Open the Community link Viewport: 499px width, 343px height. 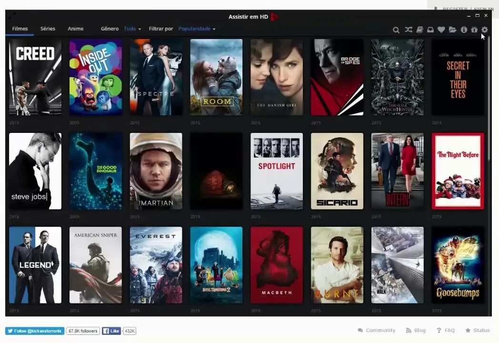377,330
